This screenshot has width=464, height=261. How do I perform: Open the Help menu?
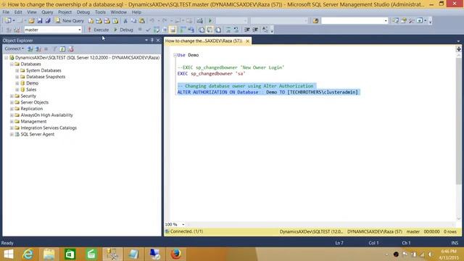pos(136,12)
